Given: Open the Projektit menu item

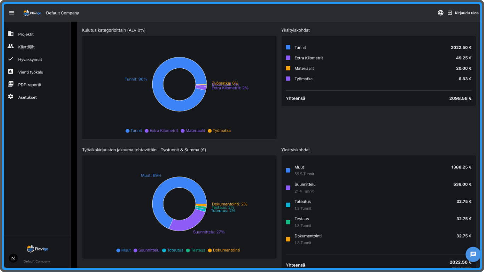Looking at the screenshot, I should (x=26, y=34).
